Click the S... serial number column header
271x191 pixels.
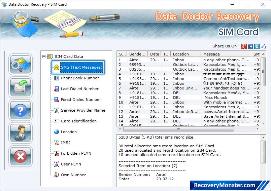(x=122, y=54)
